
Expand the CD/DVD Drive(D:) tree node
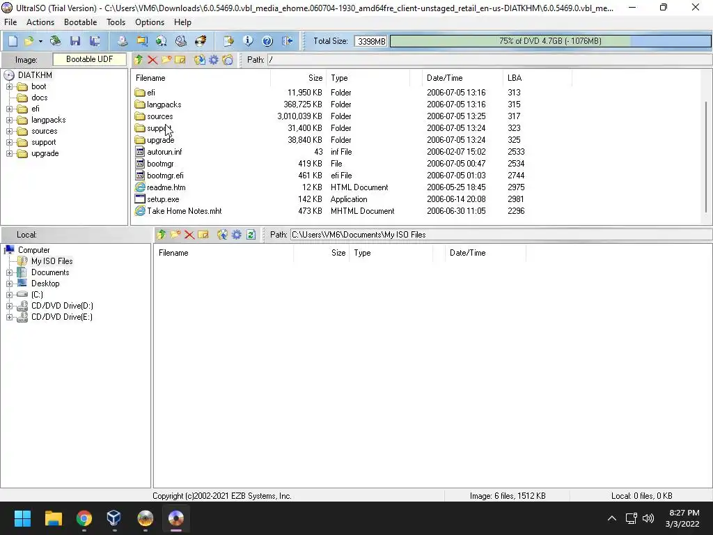coord(9,307)
